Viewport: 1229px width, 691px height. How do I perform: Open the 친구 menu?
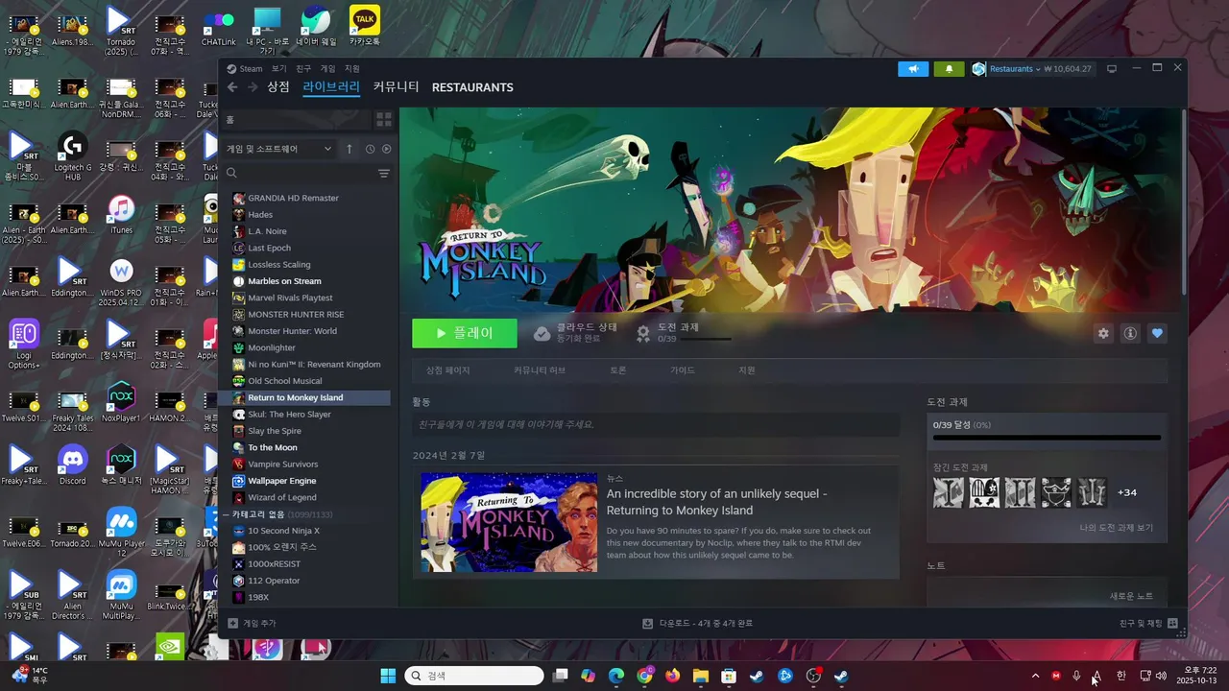pyautogui.click(x=303, y=69)
